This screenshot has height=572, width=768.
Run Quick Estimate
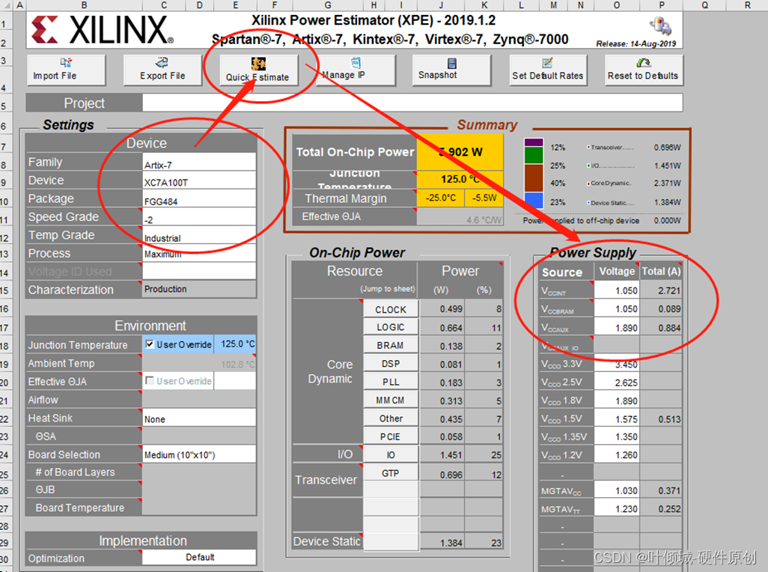tap(258, 70)
